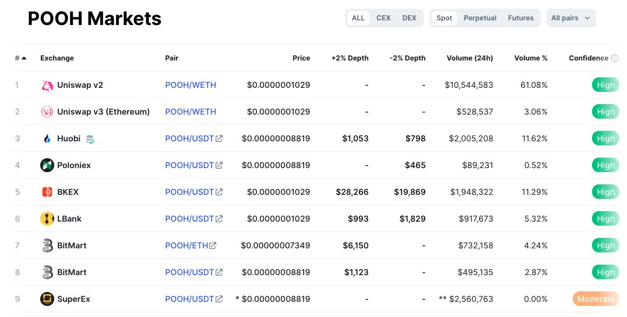
Task: Open the Uniswap v2 exchange name
Action: [80, 85]
